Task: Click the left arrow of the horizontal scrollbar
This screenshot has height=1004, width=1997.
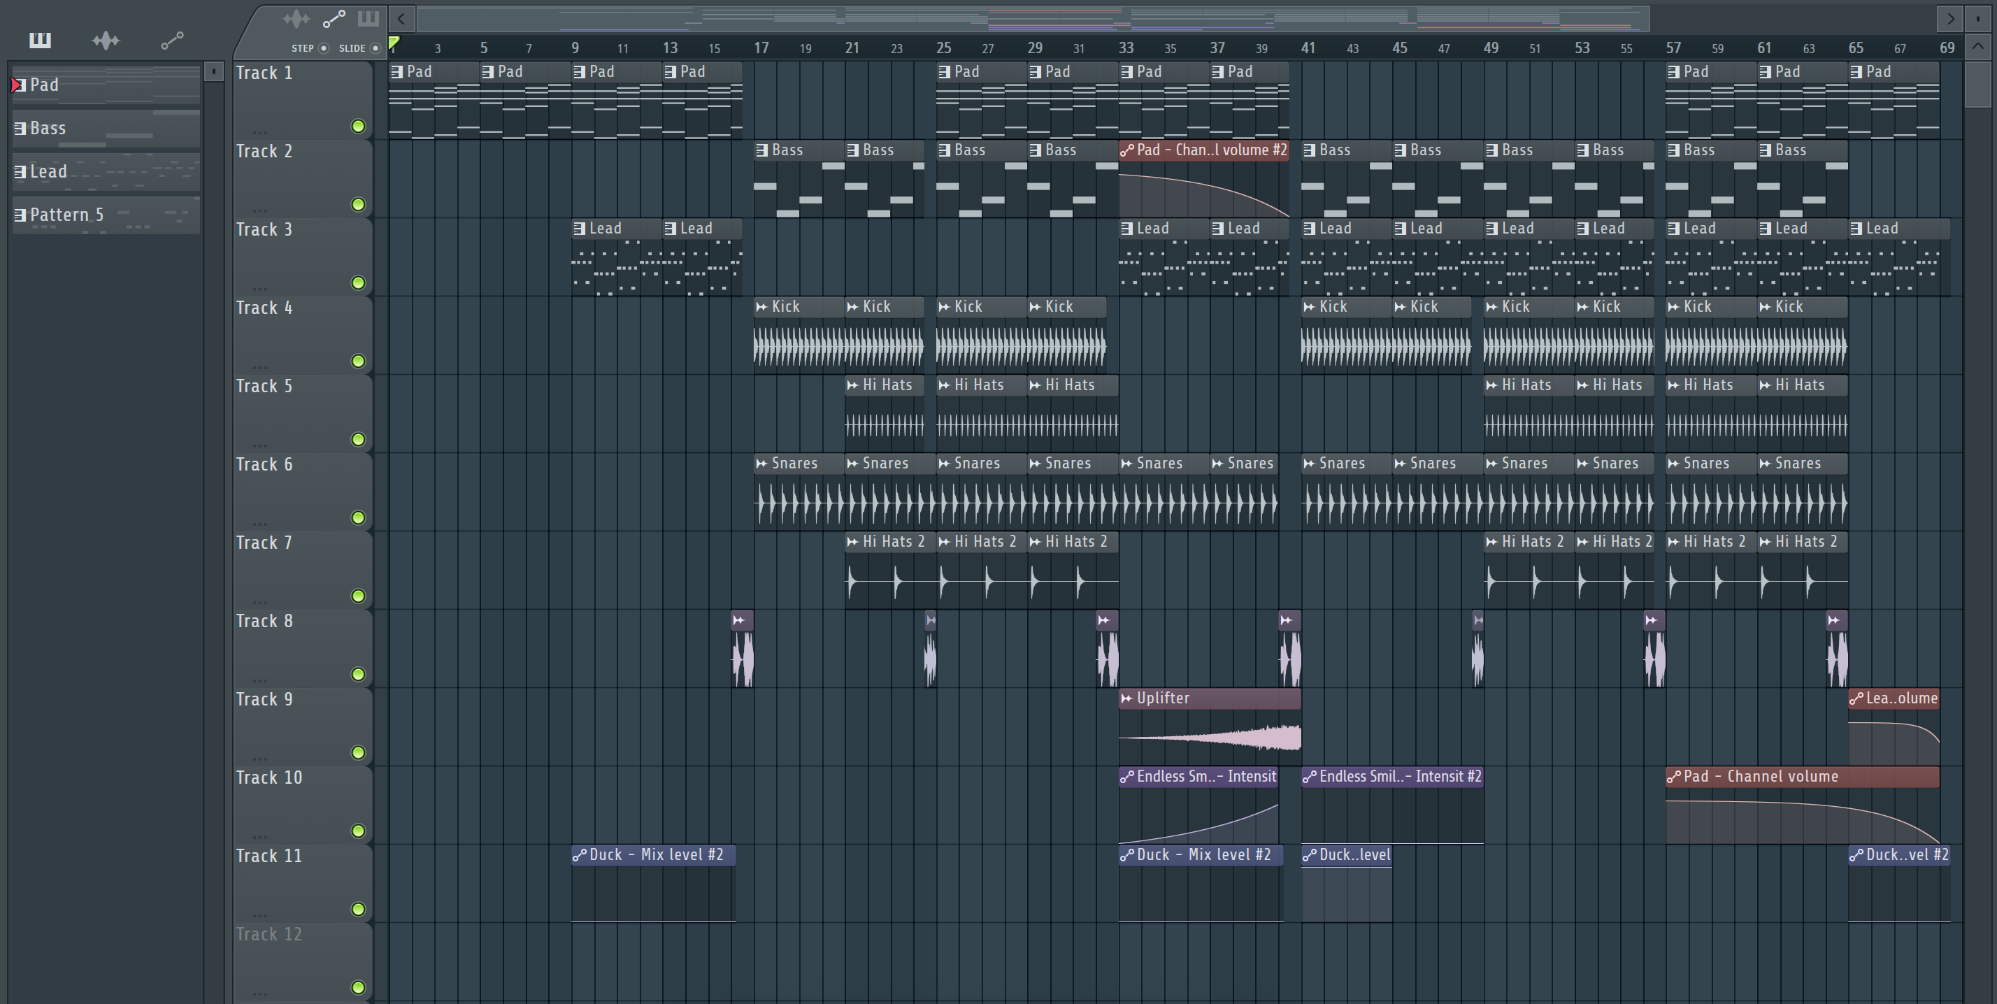Action: pyautogui.click(x=401, y=18)
